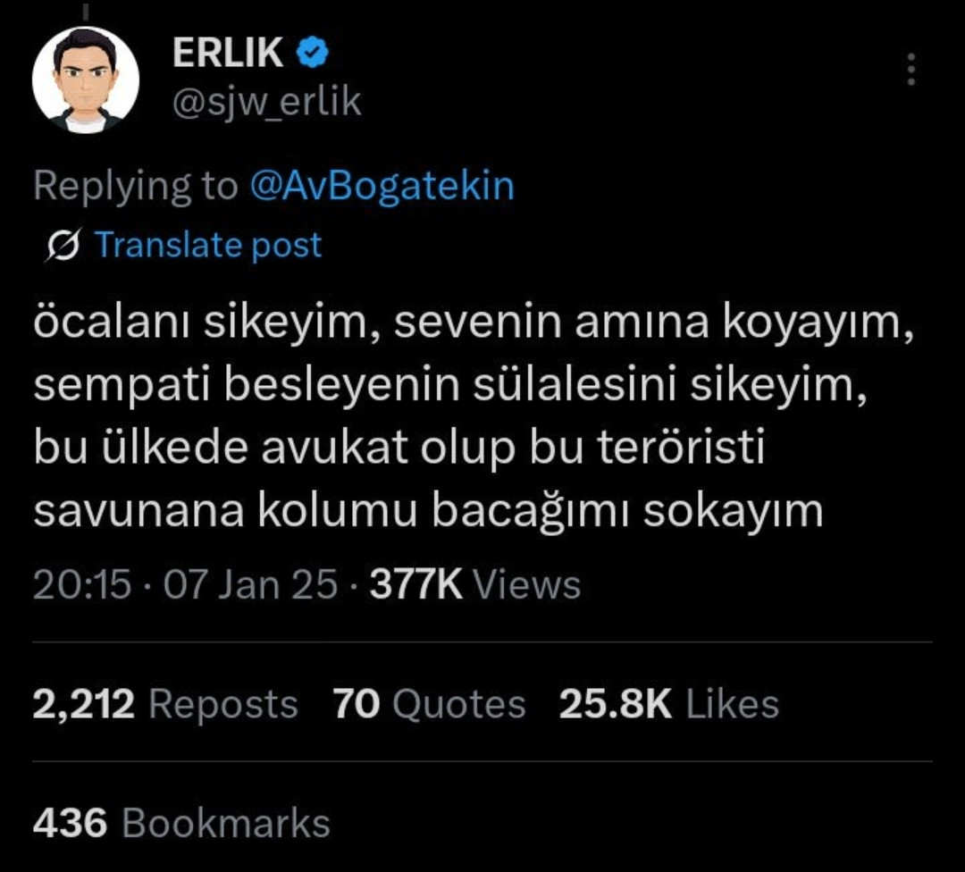The height and width of the screenshot is (872, 965).
Task: Open the @sjw_erlik handle
Action: click(266, 103)
